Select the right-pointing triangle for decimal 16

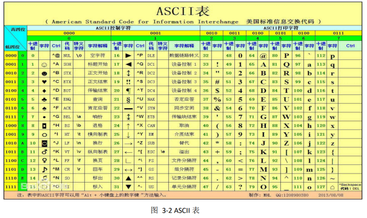pyautogui.click(x=128, y=55)
